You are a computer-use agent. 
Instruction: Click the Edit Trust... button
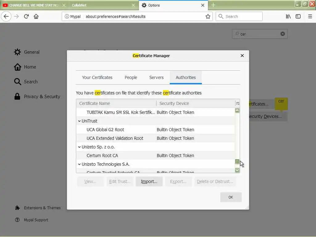(120, 181)
